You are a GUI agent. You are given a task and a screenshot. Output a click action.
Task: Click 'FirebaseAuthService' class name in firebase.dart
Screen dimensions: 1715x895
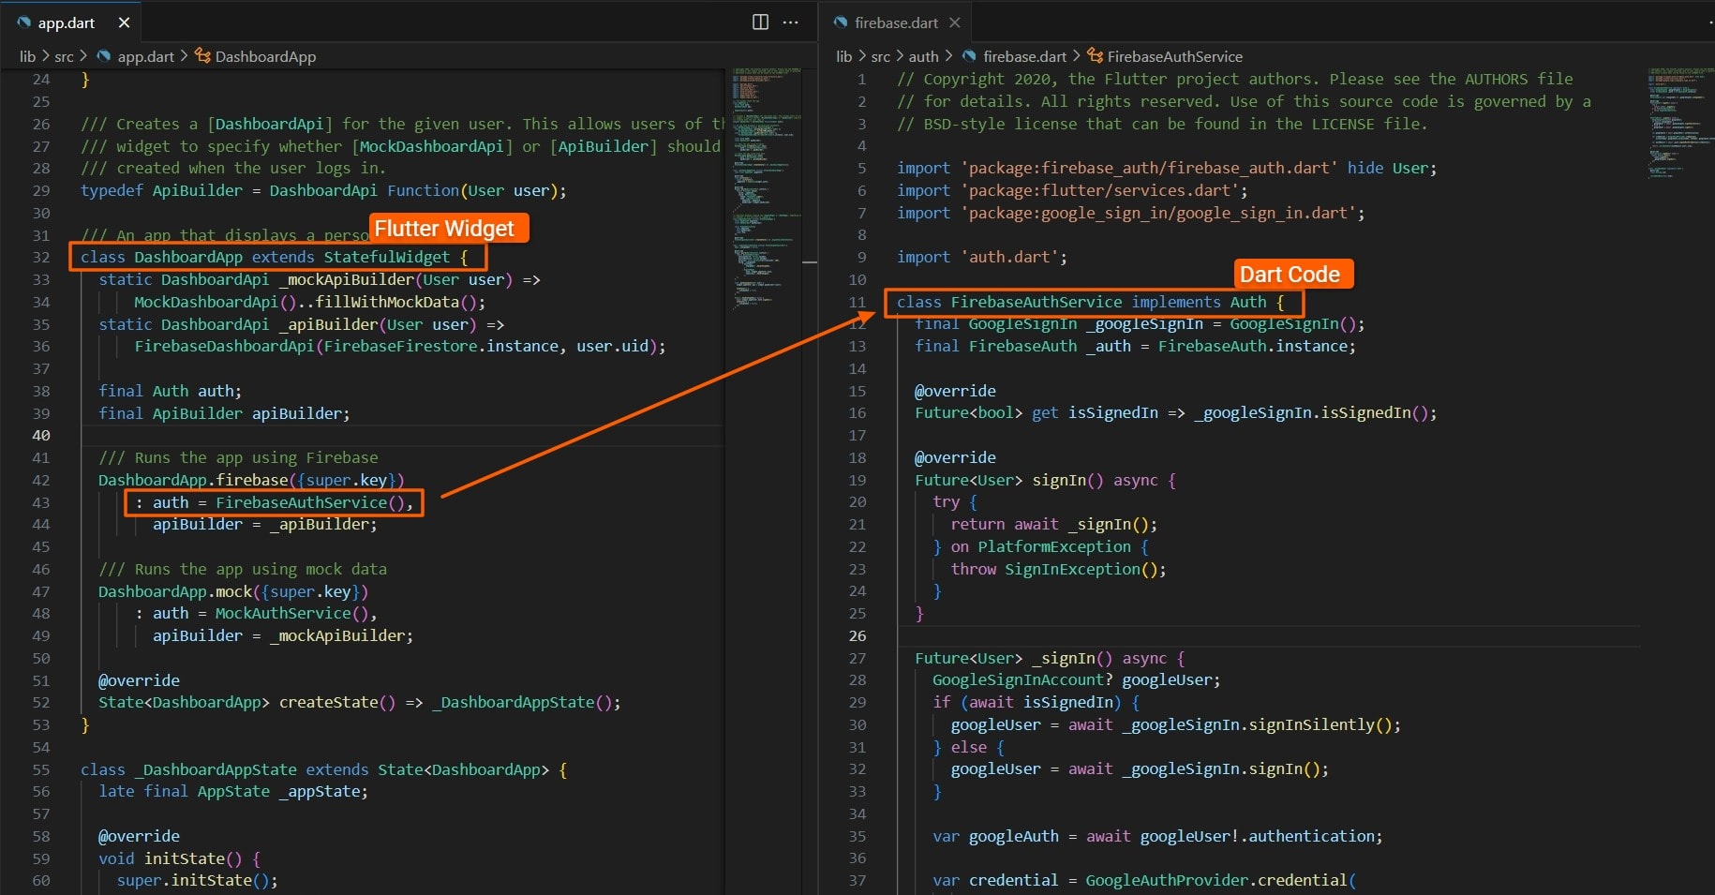click(1036, 302)
